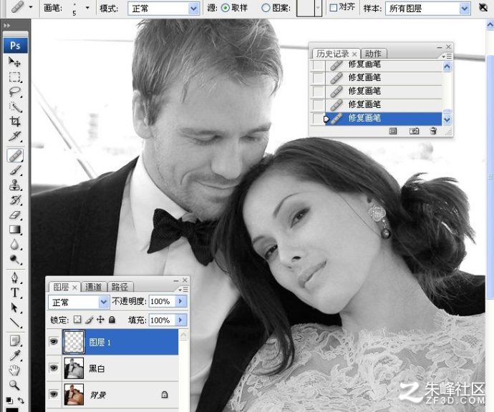The width and height of the screenshot is (494, 412).
Task: Create new document from current state
Action: click(x=393, y=131)
